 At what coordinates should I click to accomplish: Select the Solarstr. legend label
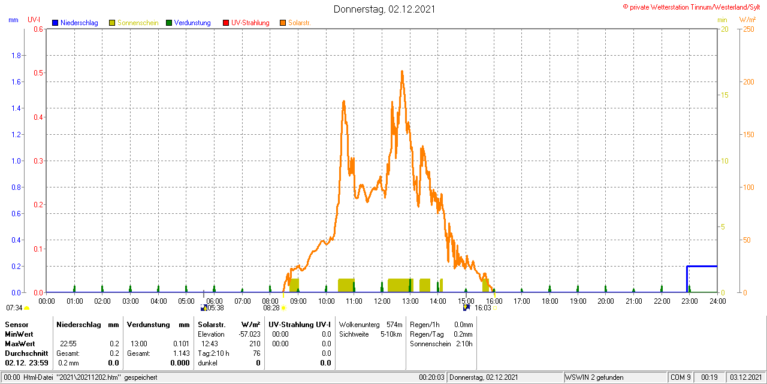(300, 23)
